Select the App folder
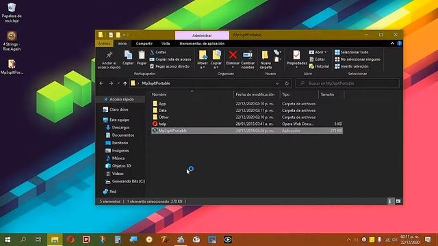Screen dimensions: 438x246 (x=247, y=104)
